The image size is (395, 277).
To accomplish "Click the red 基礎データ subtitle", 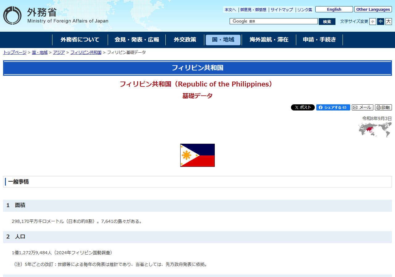I will (197, 96).
